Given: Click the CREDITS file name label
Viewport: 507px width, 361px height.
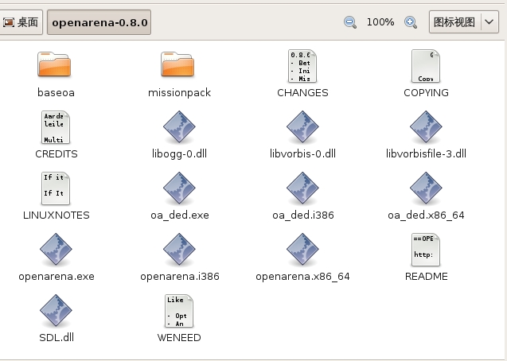Looking at the screenshot, I should coord(57,153).
